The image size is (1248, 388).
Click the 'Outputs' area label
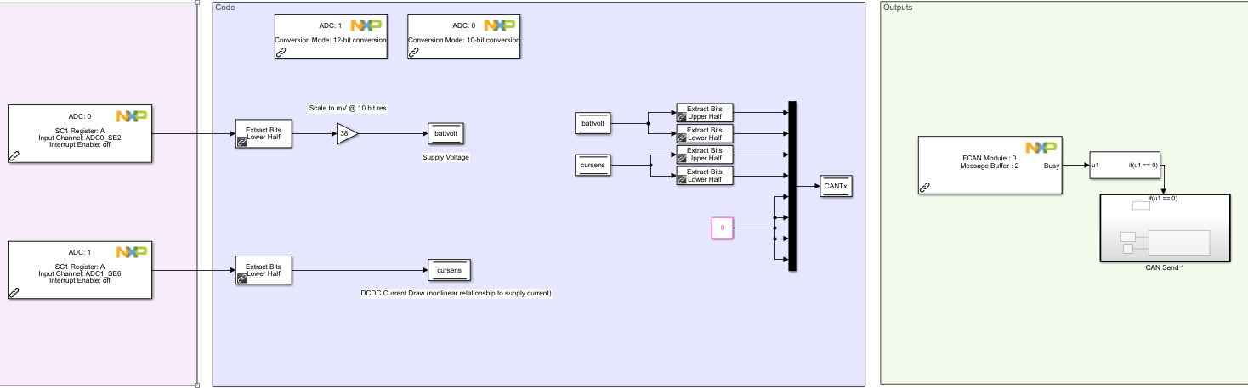pos(899,8)
